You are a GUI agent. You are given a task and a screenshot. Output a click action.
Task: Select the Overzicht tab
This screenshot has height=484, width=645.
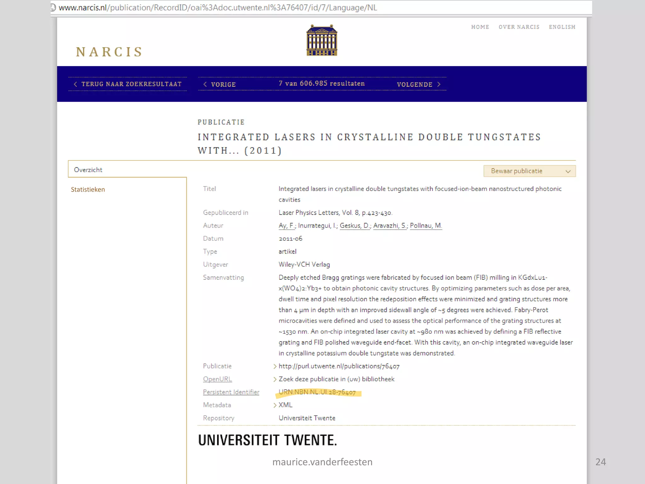[127, 170]
